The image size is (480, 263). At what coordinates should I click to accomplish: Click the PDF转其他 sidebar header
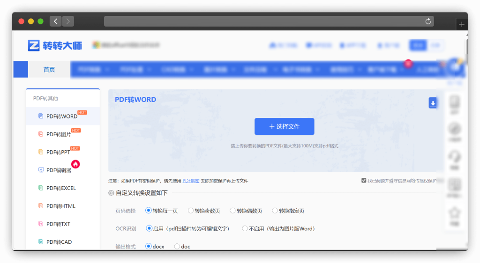tap(45, 98)
